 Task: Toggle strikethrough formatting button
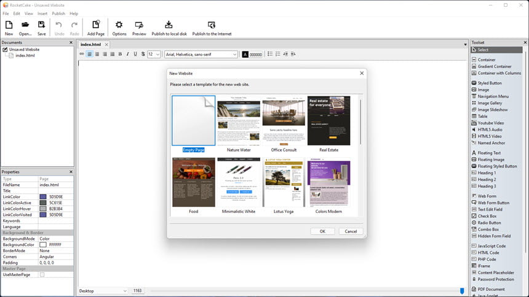click(x=143, y=54)
